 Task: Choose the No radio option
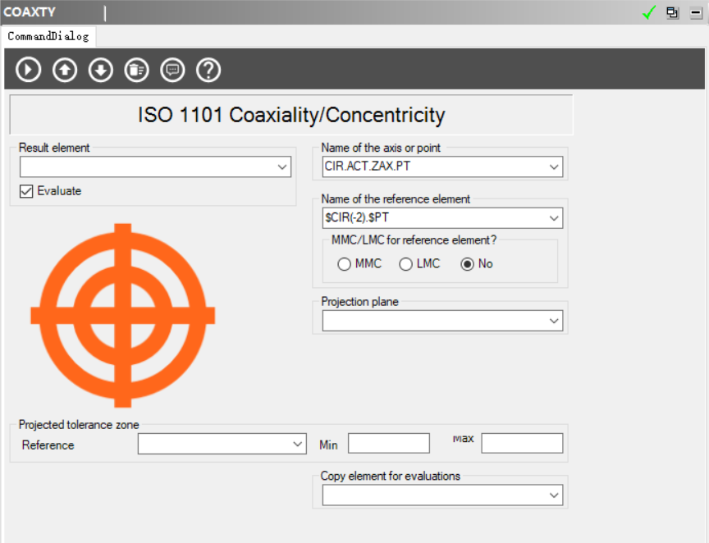(468, 264)
